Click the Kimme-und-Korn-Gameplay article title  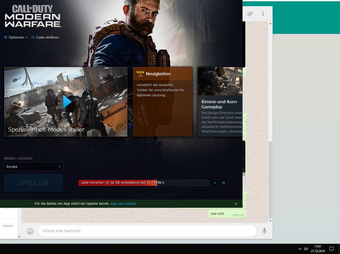[220, 104]
